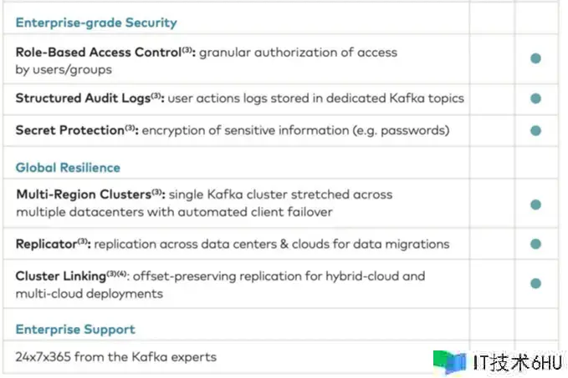Image resolution: width=568 pixels, height=378 pixels.
Task: Click the Role-Based Access Control title
Action: [99, 53]
